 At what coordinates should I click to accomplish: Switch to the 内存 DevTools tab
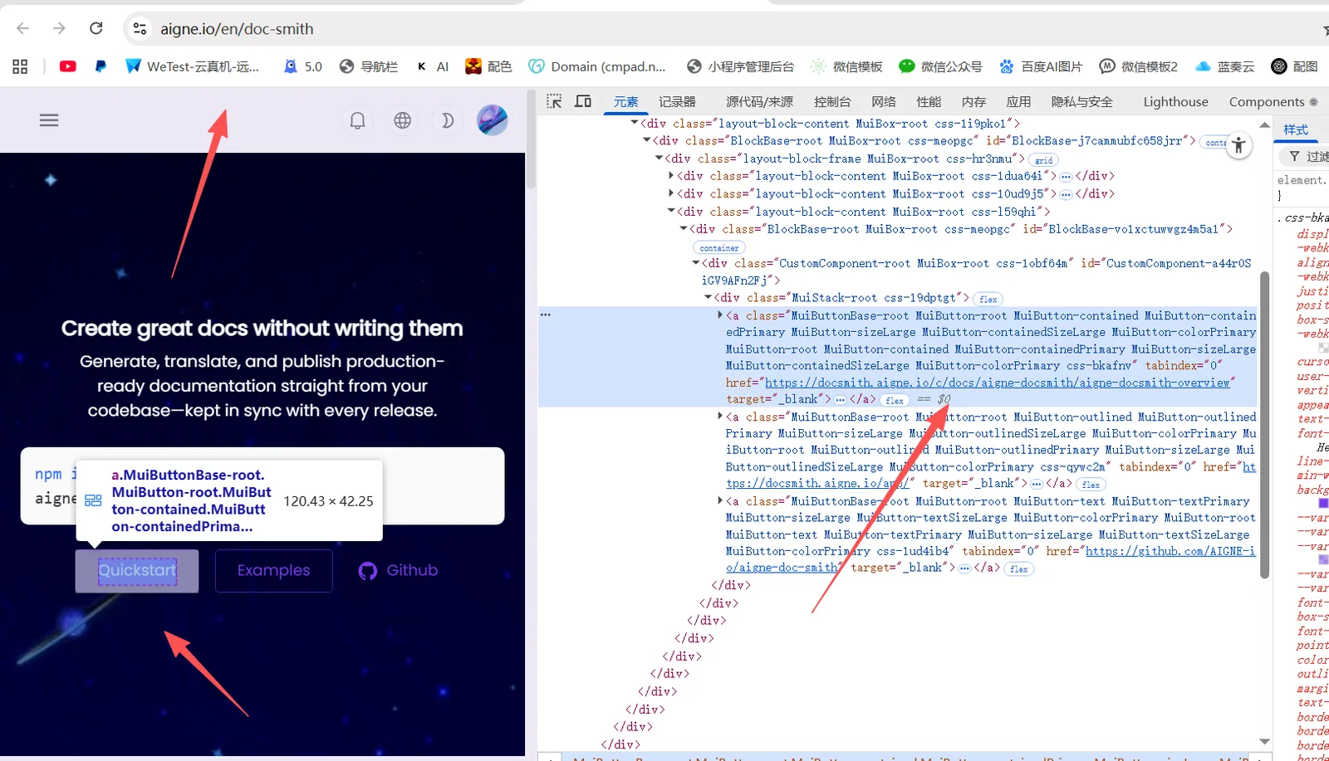[x=973, y=102]
